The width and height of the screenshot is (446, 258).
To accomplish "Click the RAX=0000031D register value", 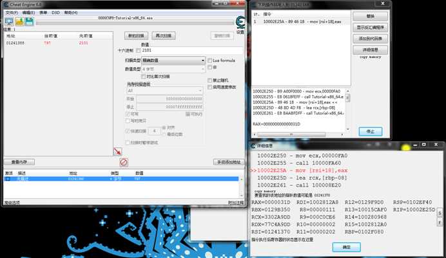I will tap(271, 203).
